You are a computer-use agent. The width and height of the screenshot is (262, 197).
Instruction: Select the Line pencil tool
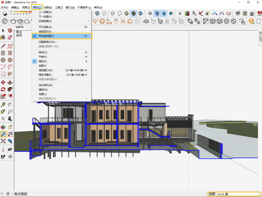tap(3, 46)
